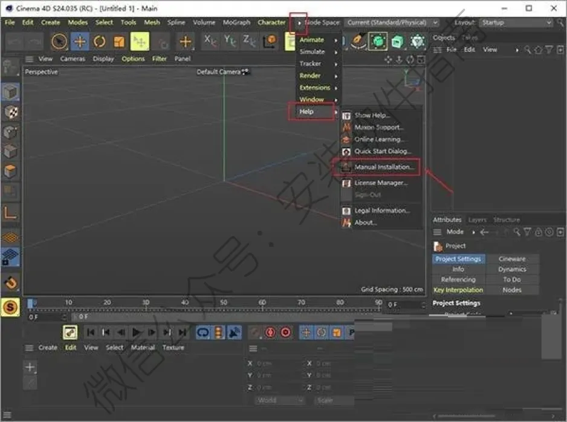
Task: Click About menu entry
Action: point(381,222)
